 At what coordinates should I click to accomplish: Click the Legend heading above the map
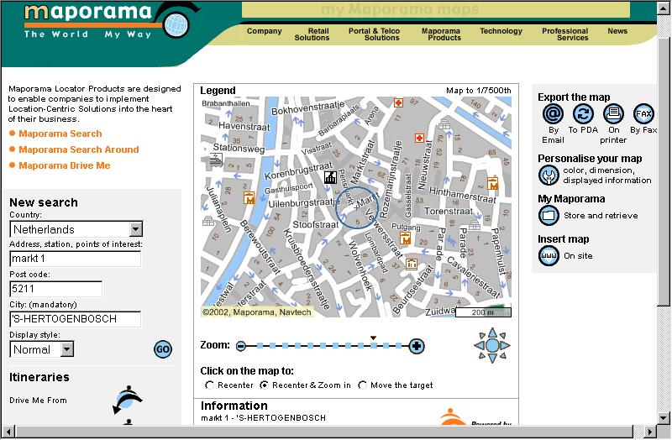click(218, 91)
